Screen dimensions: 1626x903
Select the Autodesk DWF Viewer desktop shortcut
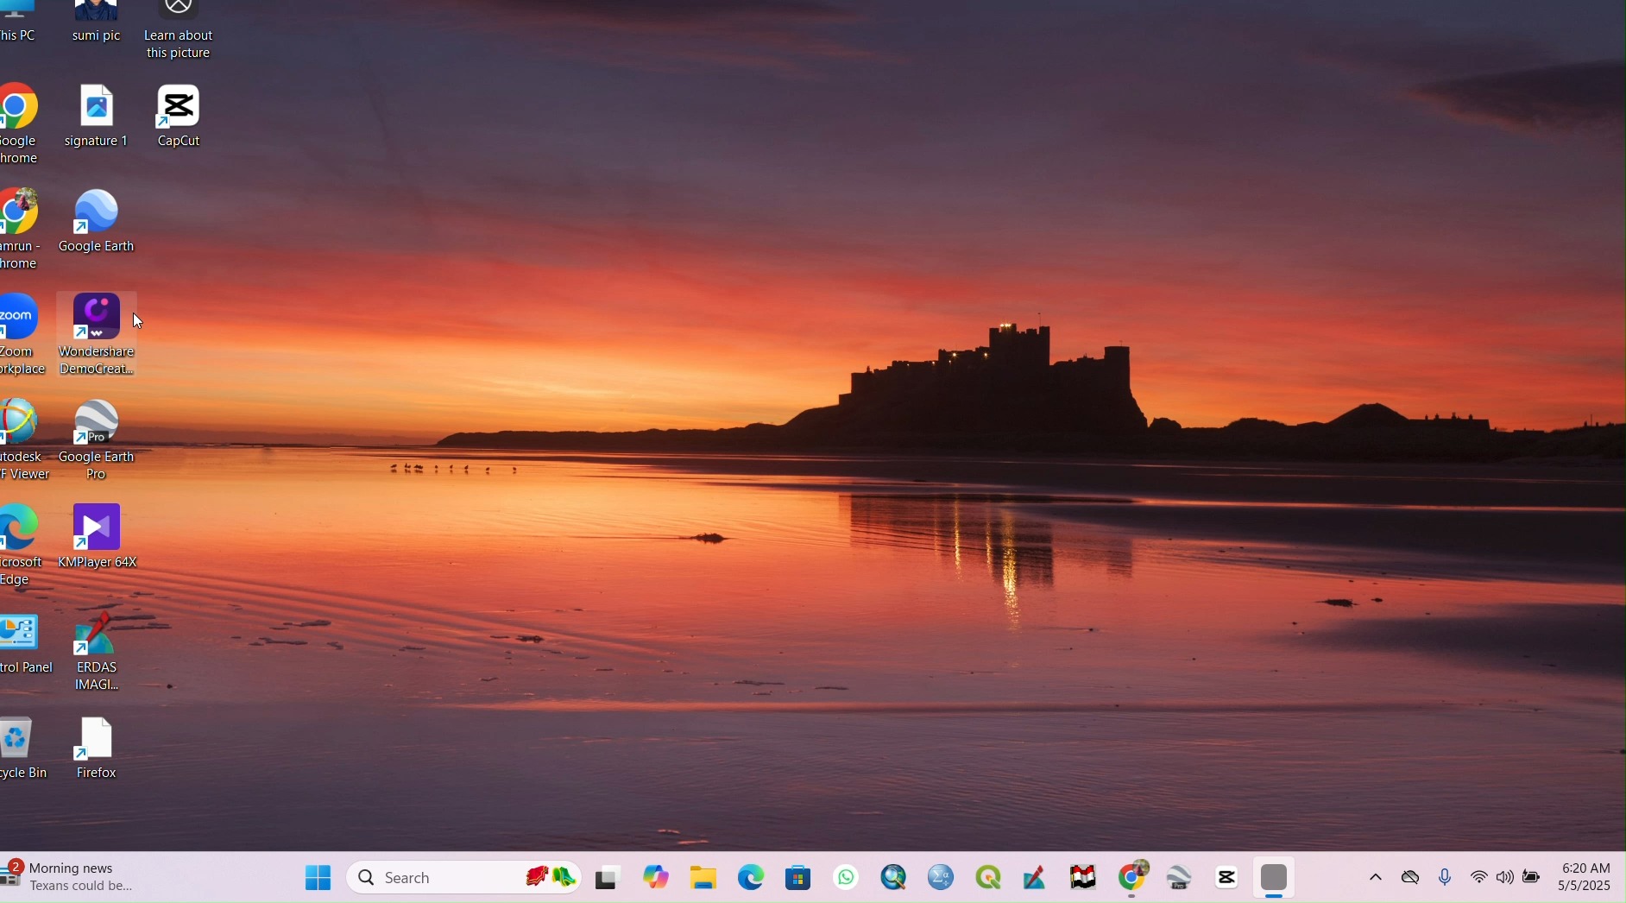(x=24, y=440)
